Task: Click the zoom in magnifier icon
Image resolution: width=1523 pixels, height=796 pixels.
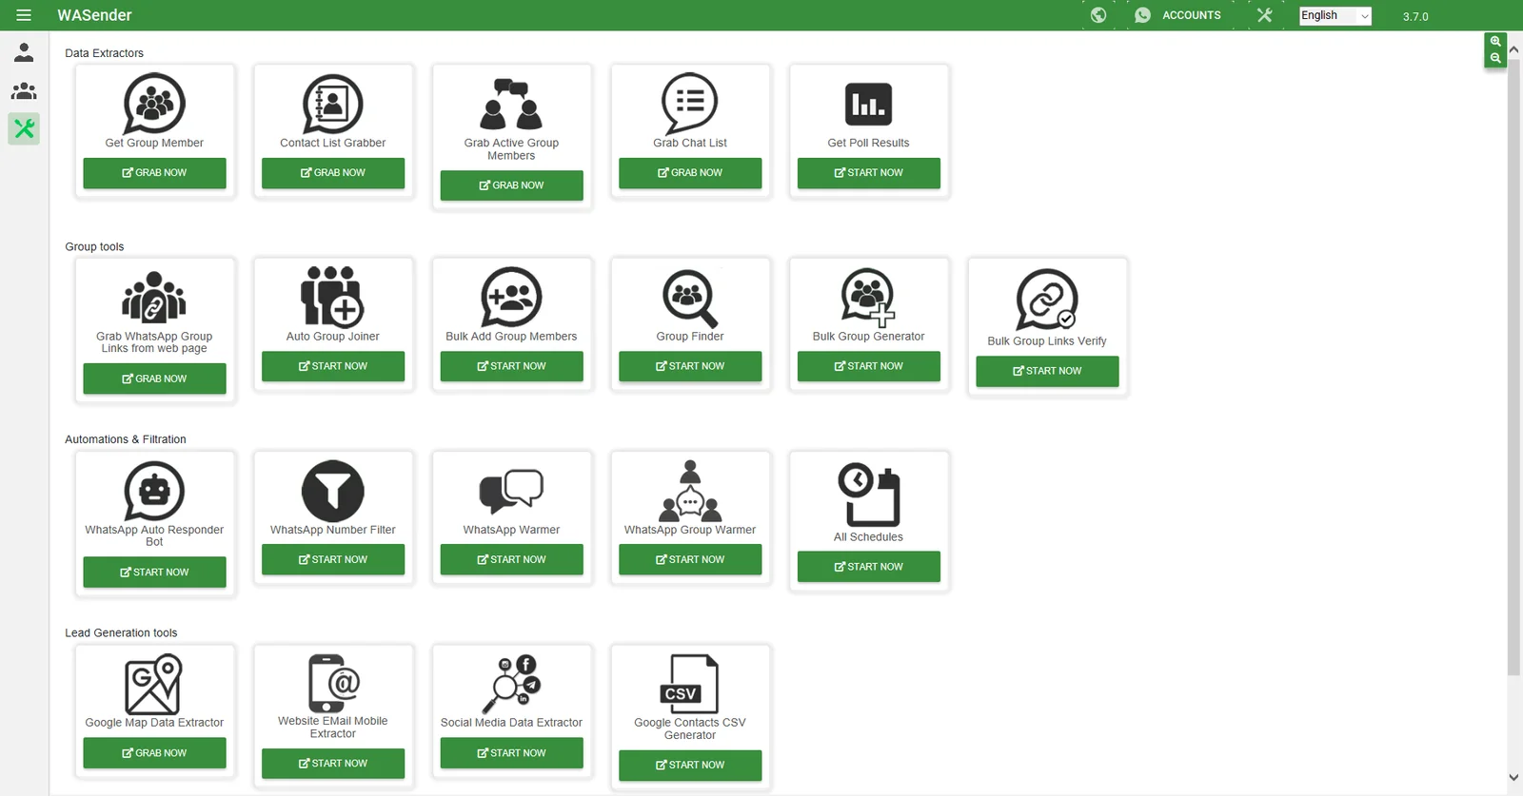Action: [x=1495, y=42]
